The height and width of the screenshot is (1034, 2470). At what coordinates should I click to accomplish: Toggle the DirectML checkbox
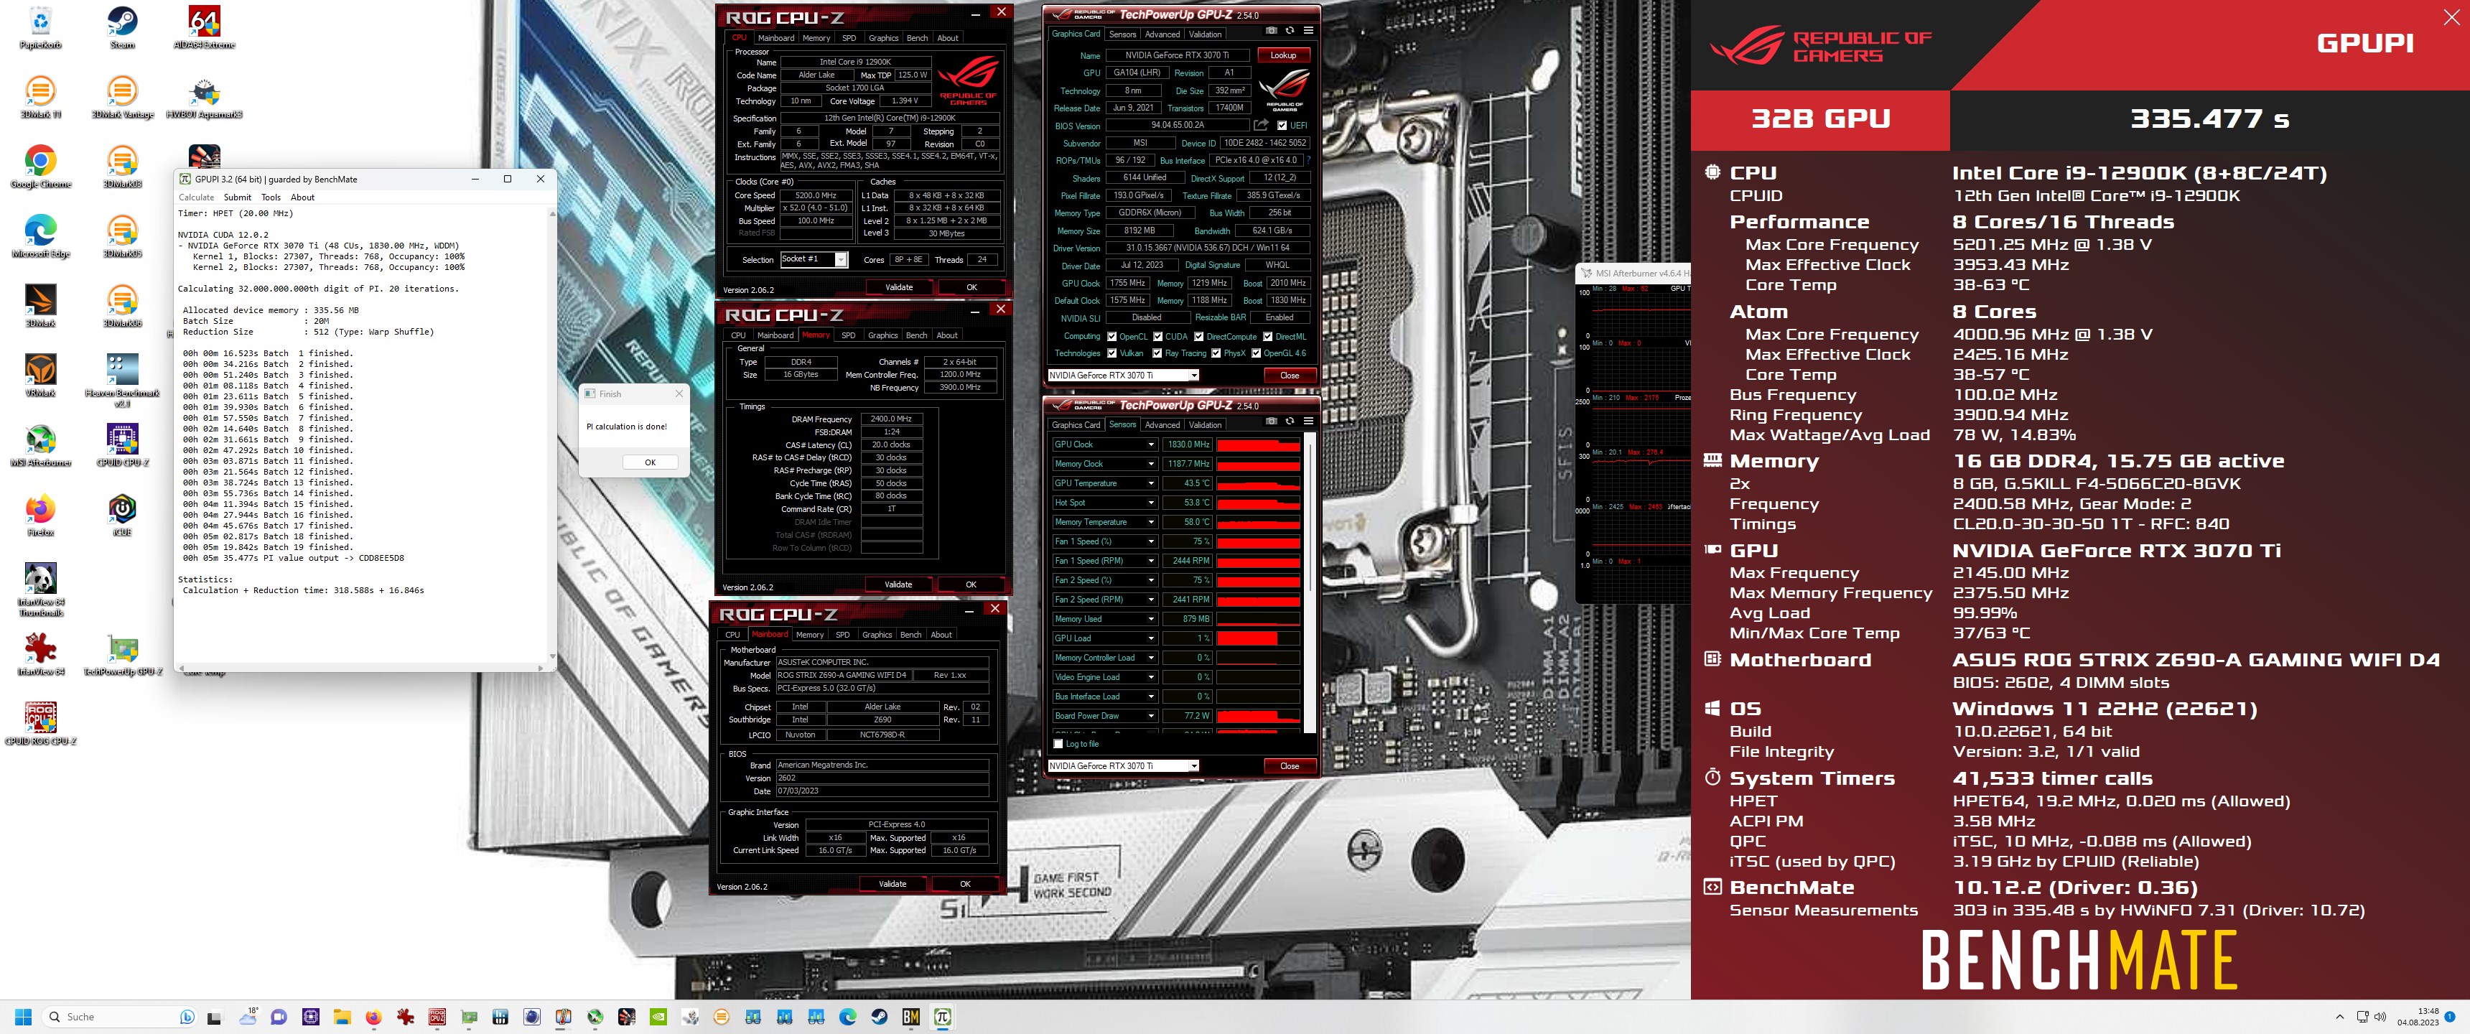click(x=1267, y=337)
